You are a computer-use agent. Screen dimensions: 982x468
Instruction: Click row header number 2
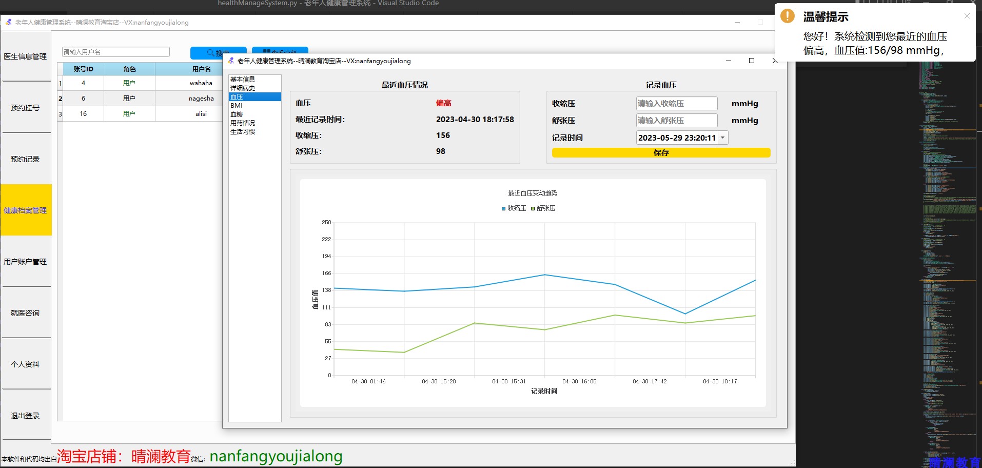(x=60, y=99)
